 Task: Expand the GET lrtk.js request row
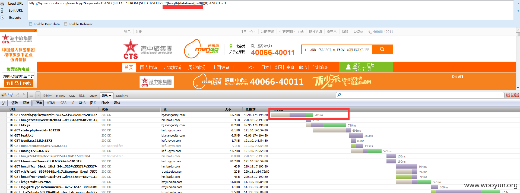[x=12, y=125]
